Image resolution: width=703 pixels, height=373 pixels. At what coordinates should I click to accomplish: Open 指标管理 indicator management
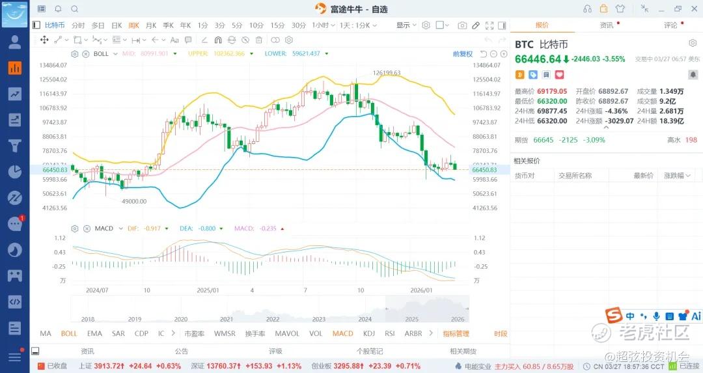(x=456, y=333)
